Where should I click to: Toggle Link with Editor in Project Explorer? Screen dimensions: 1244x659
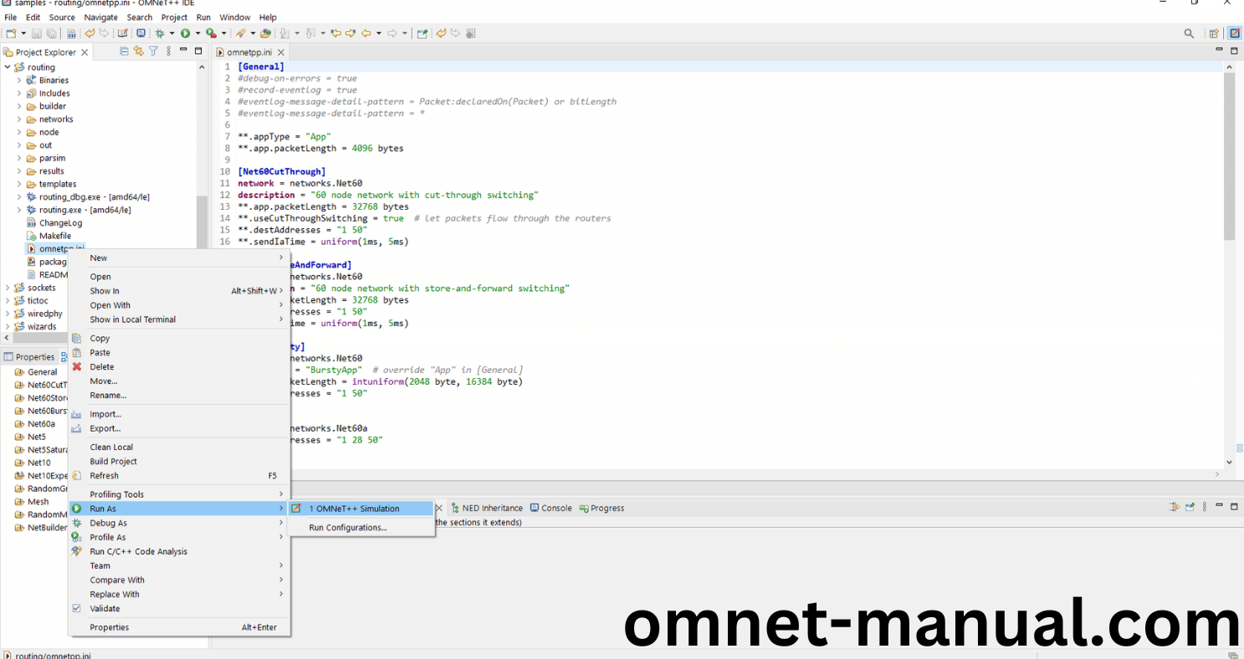tap(139, 51)
